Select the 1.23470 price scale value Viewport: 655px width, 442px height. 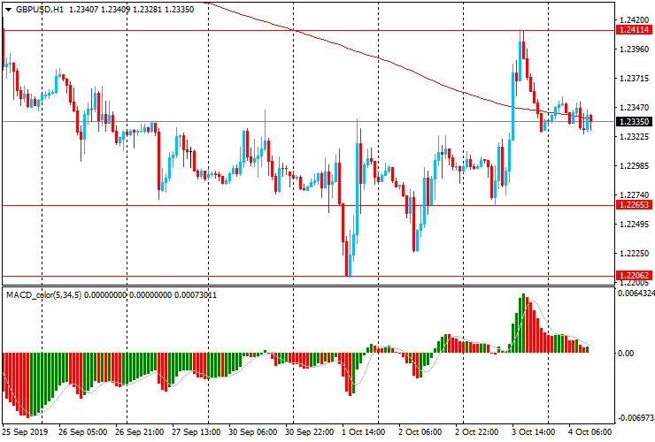[x=634, y=108]
